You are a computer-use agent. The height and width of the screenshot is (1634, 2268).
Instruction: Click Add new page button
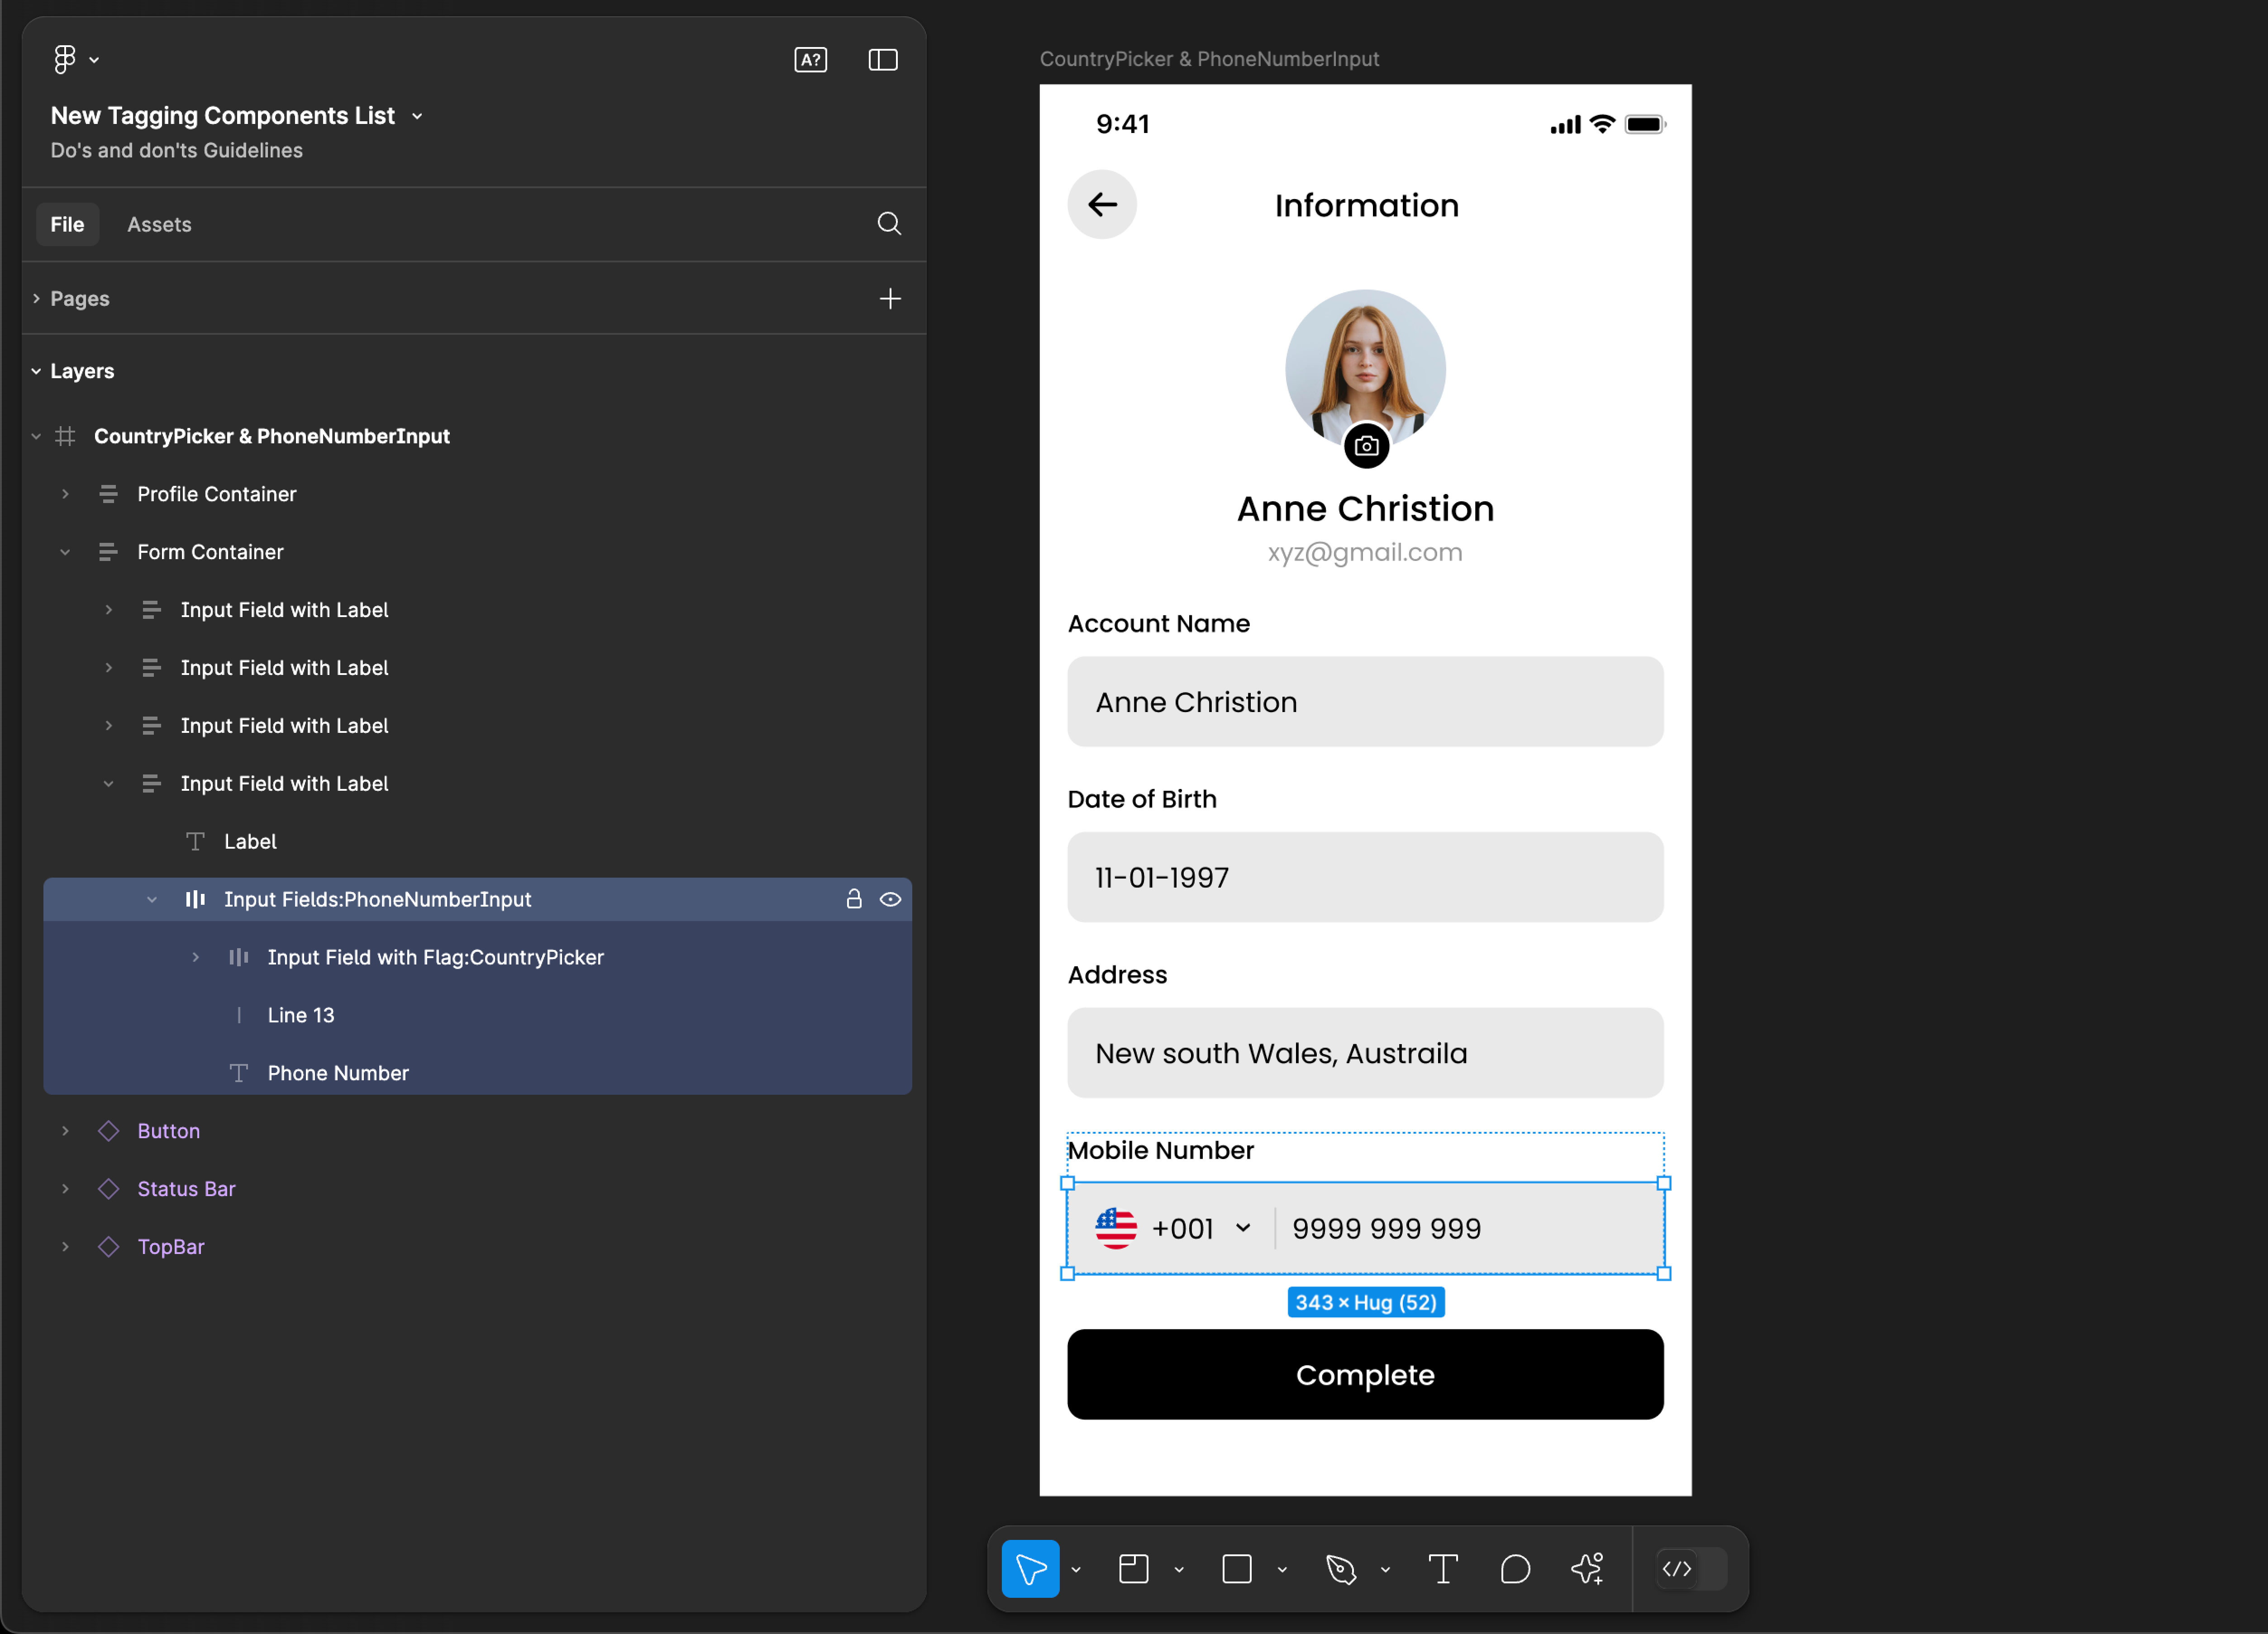891,298
